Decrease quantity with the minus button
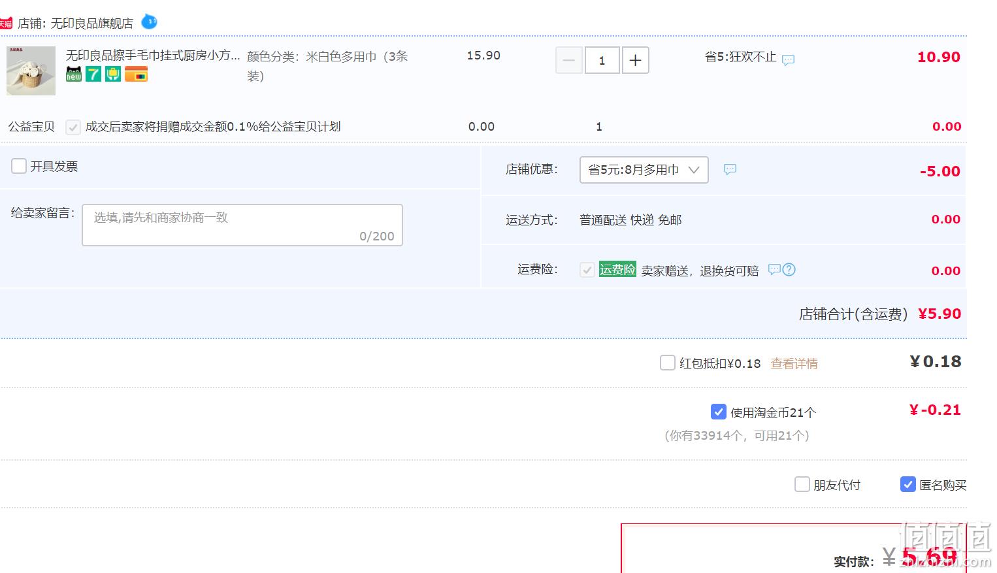 click(568, 61)
